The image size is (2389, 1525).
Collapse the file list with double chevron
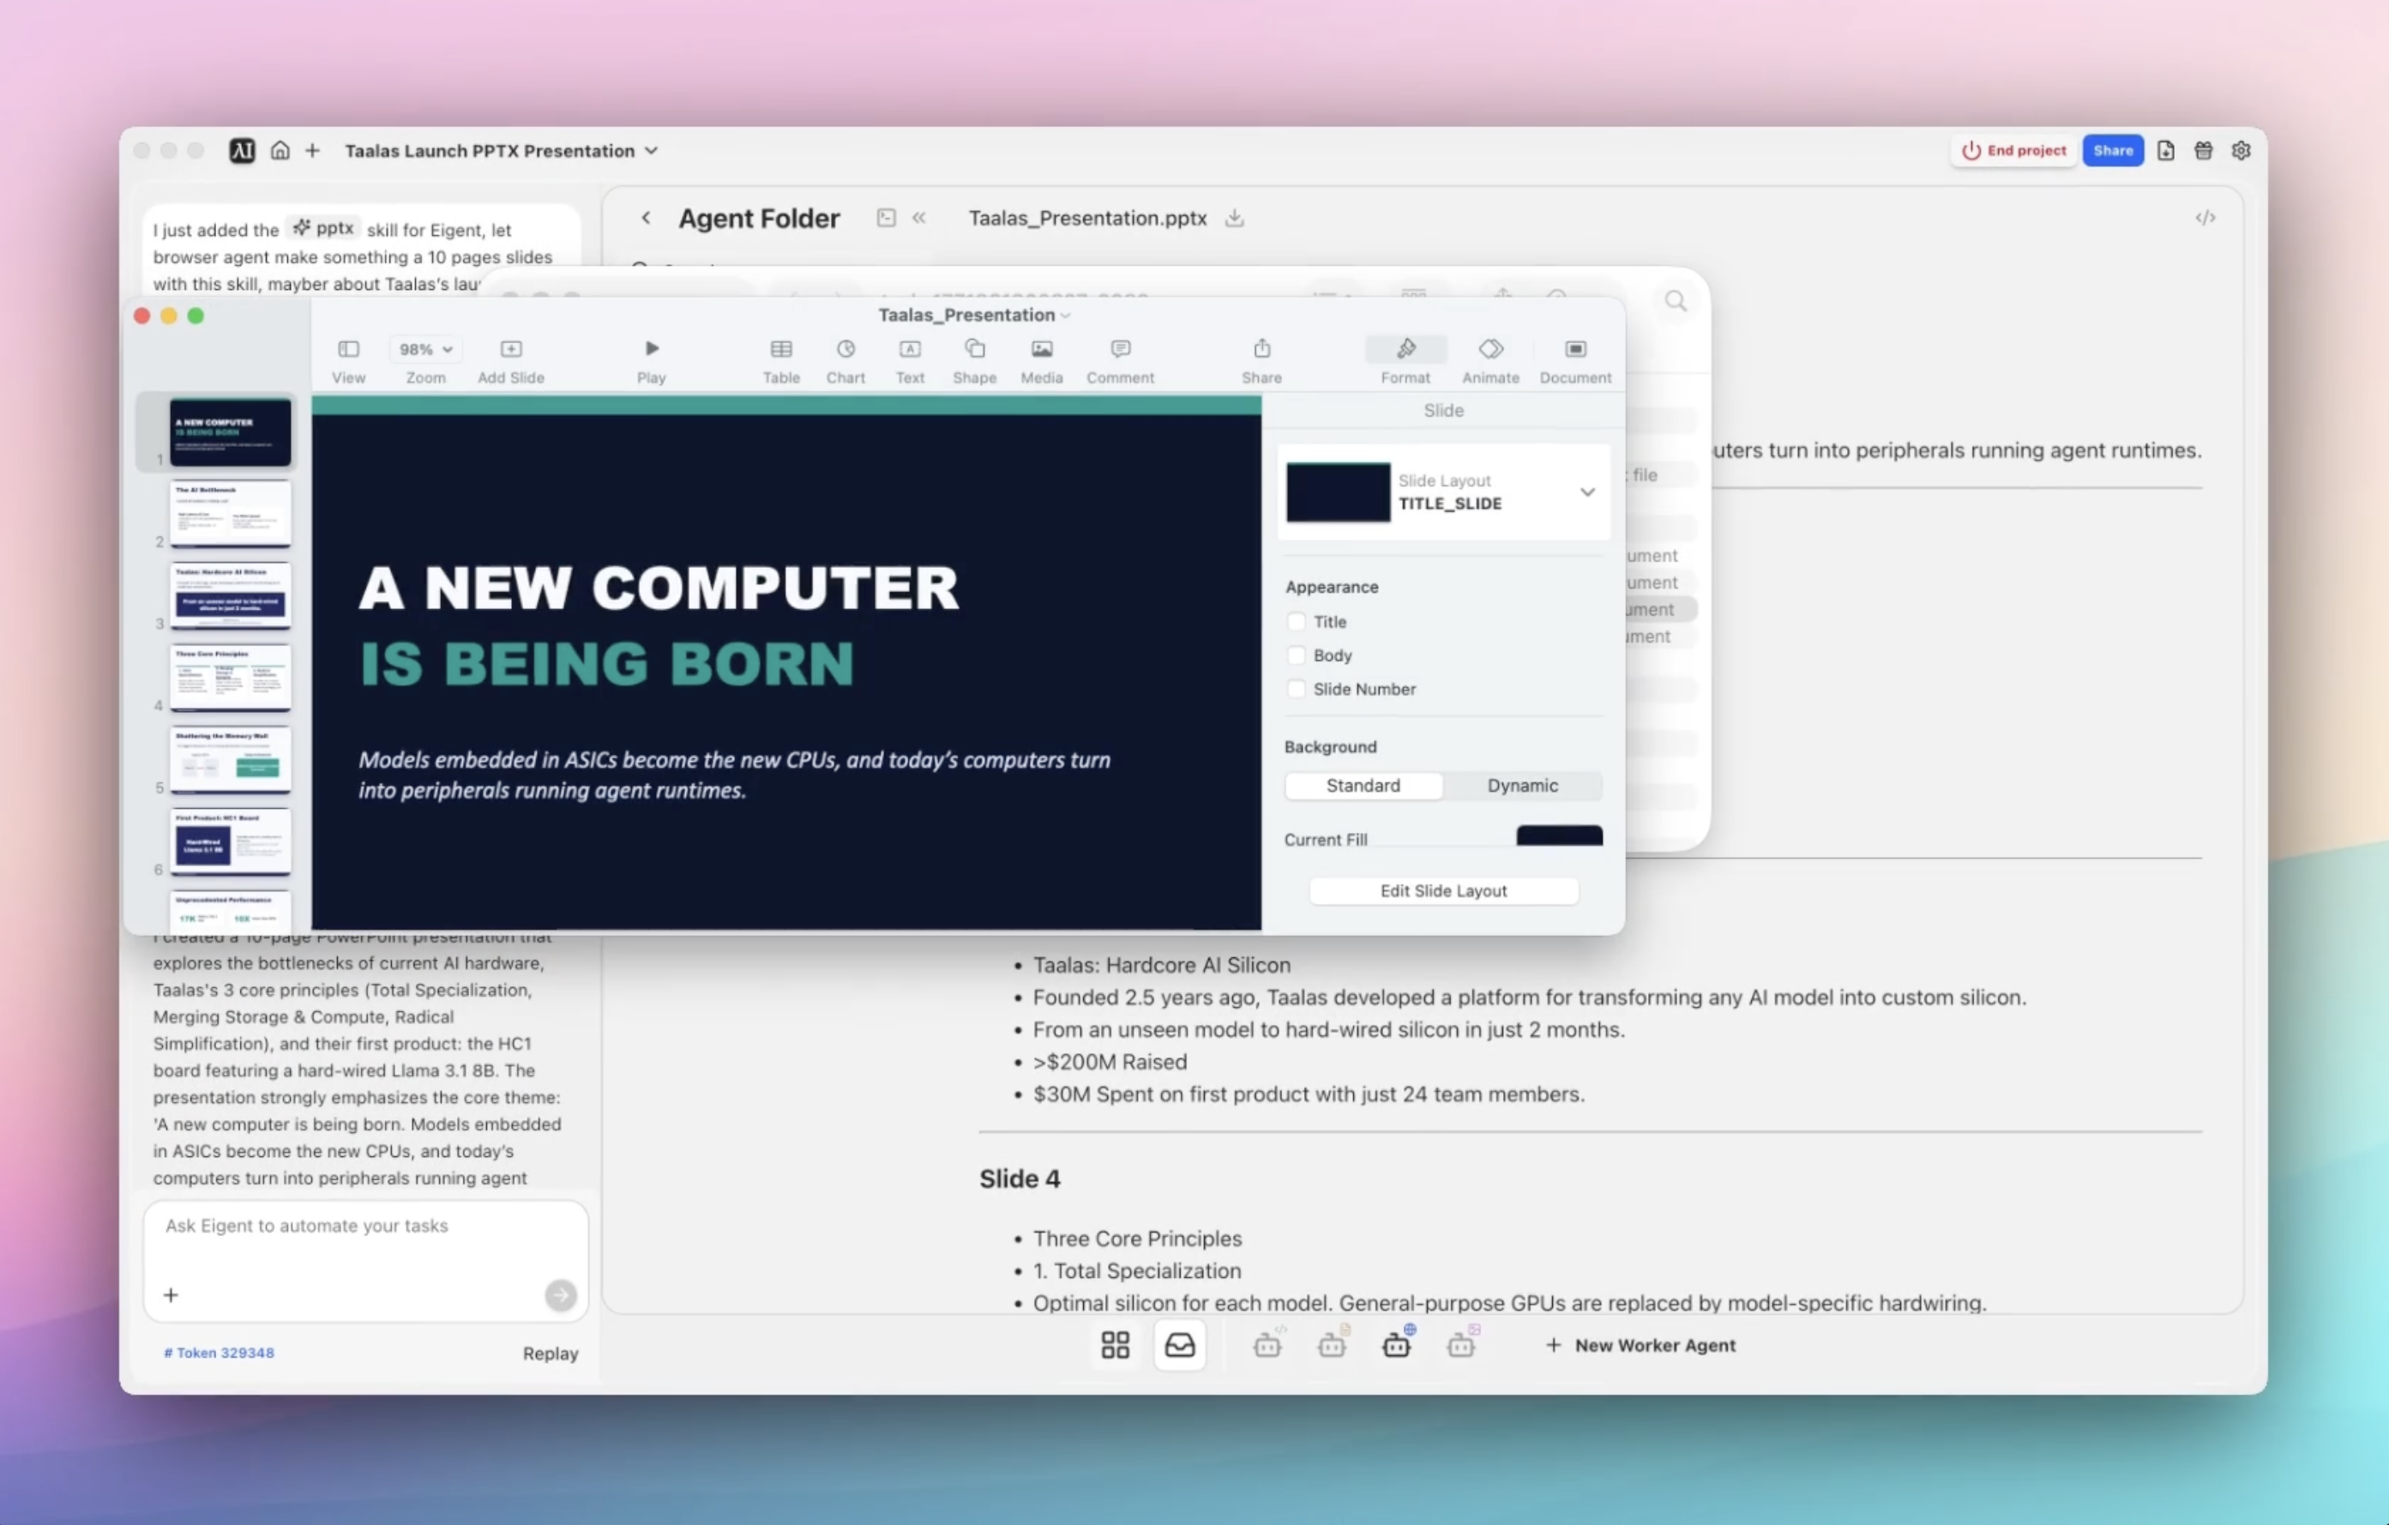[x=918, y=218]
